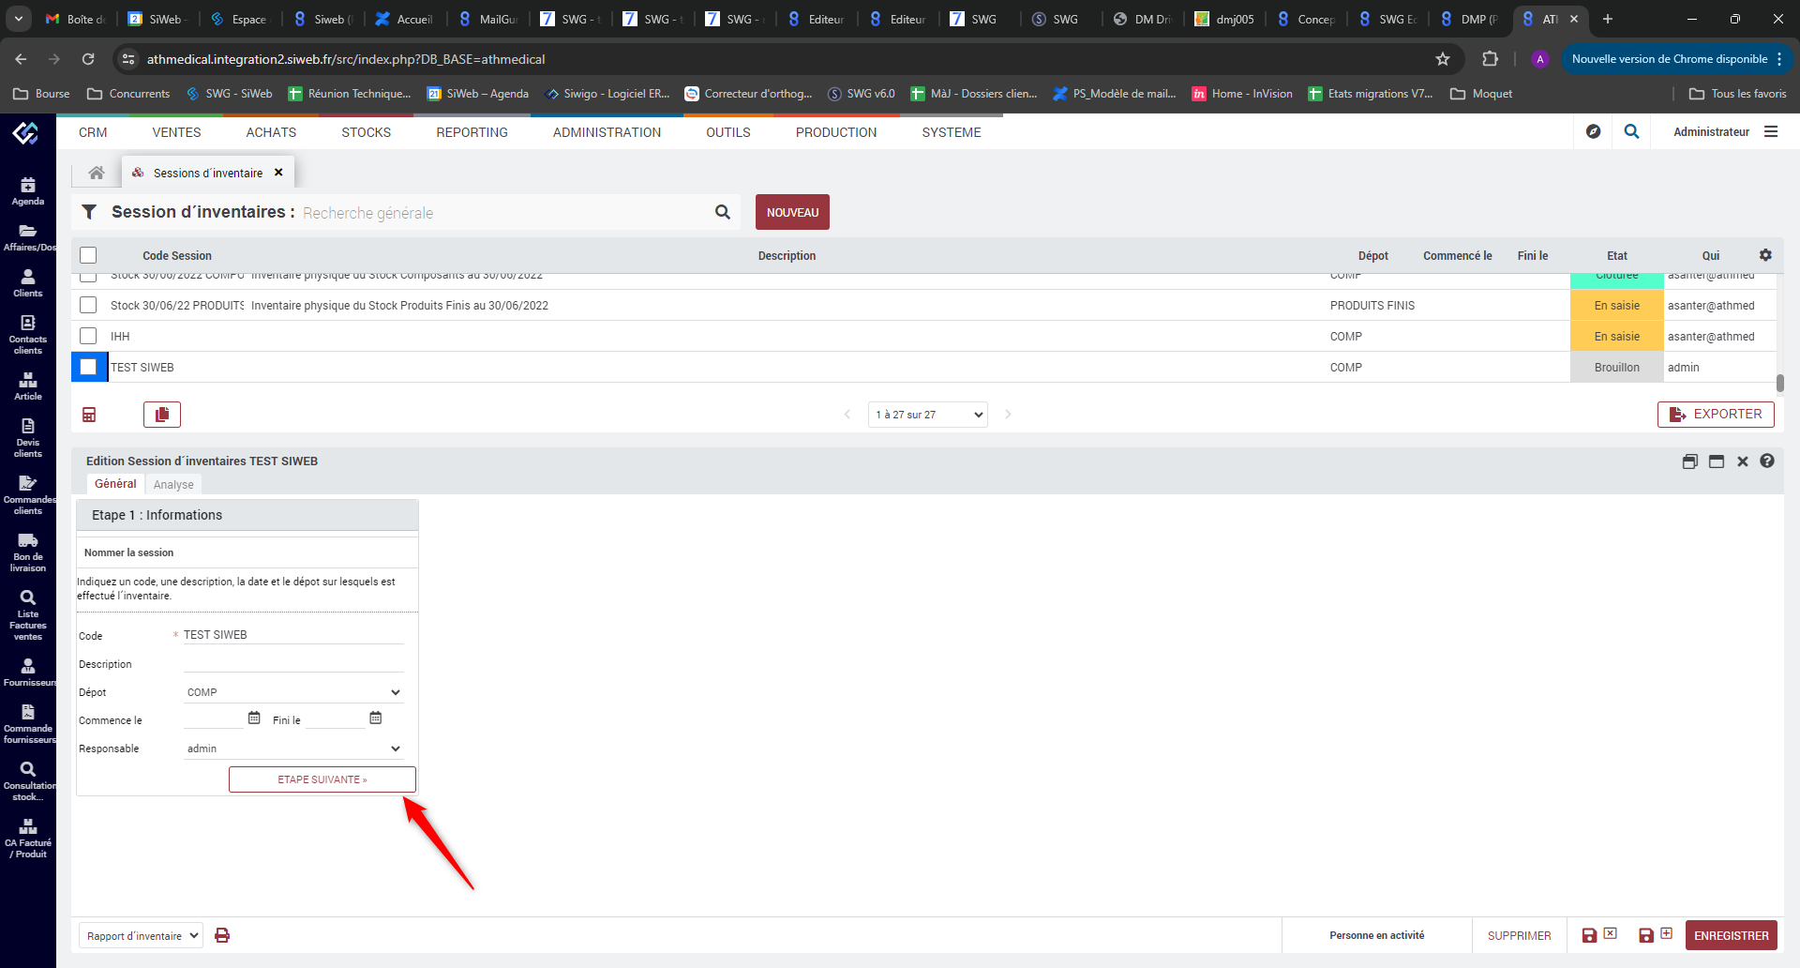Open the Agenda sidebar icon
This screenshot has height=968, width=1800.
[28, 191]
